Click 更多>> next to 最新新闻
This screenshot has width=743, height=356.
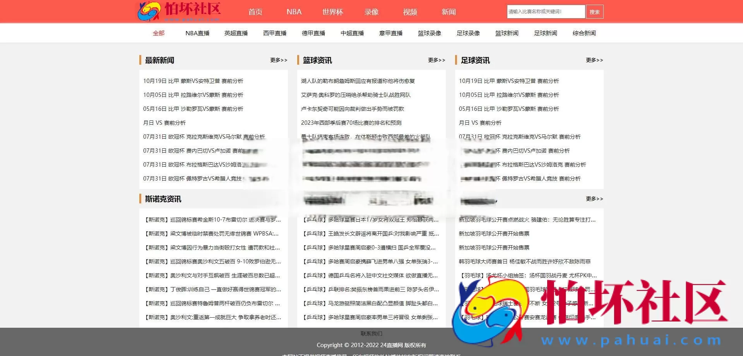(279, 60)
